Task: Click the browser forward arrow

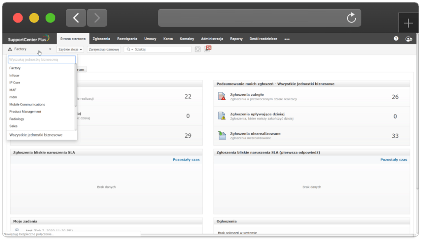Action: 97,18
